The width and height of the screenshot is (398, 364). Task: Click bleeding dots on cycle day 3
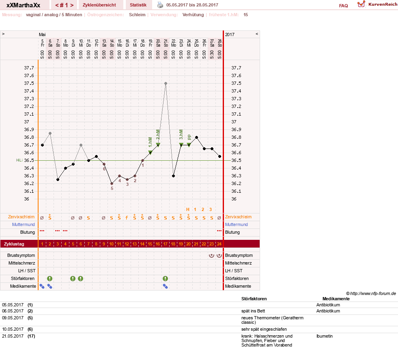pos(58,231)
